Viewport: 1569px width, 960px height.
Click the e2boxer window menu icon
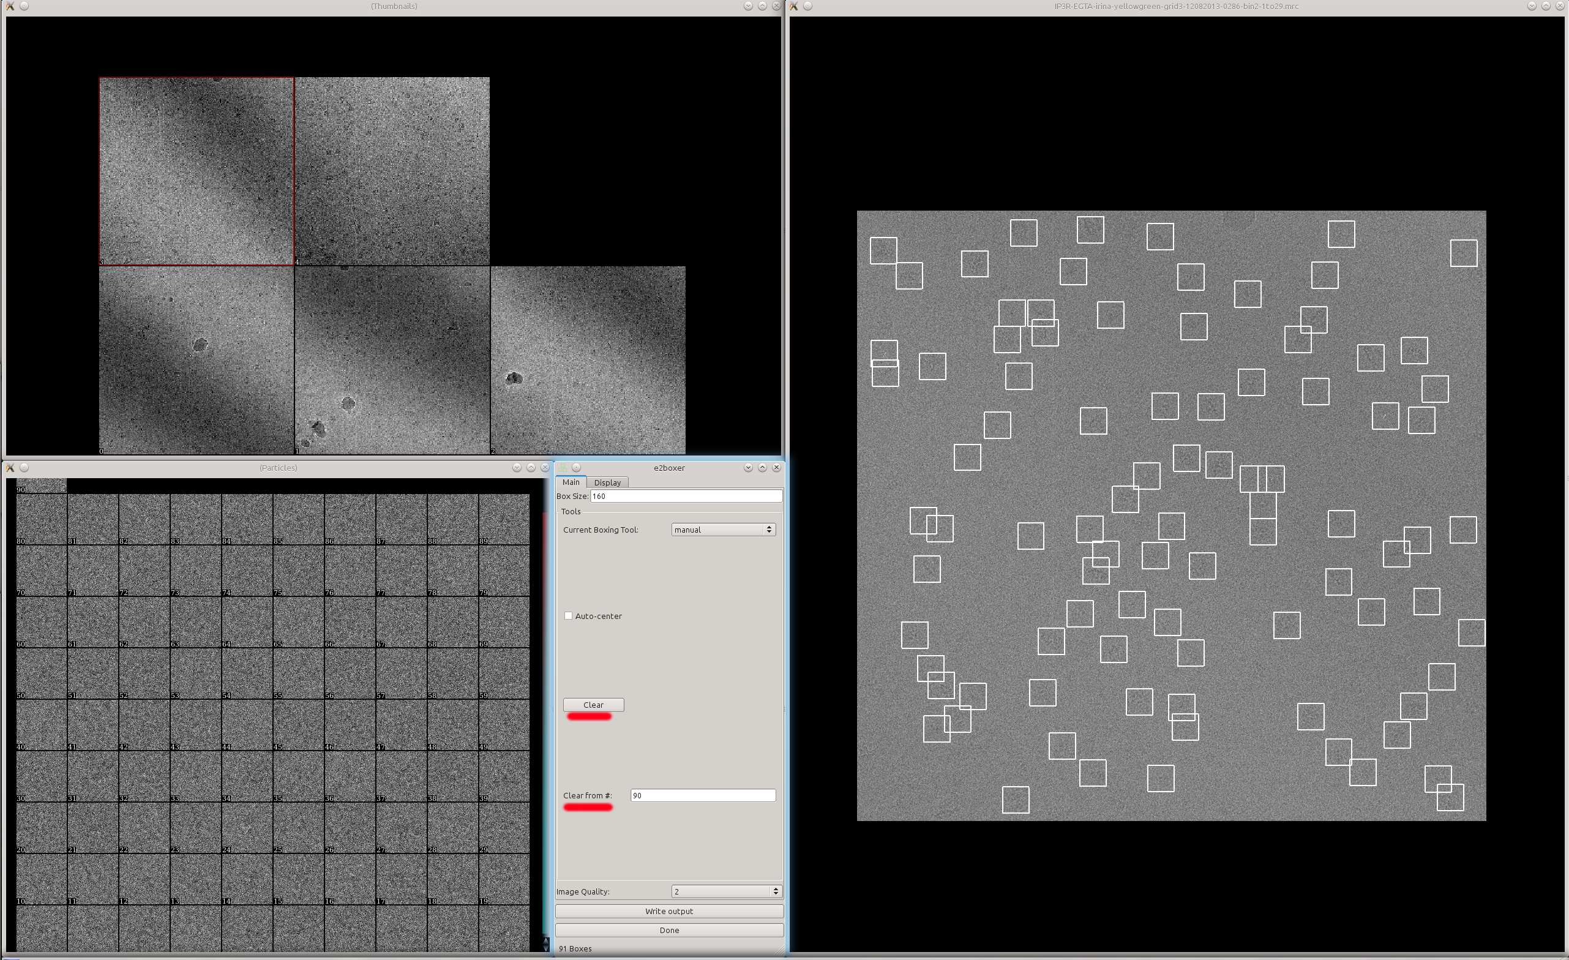562,468
